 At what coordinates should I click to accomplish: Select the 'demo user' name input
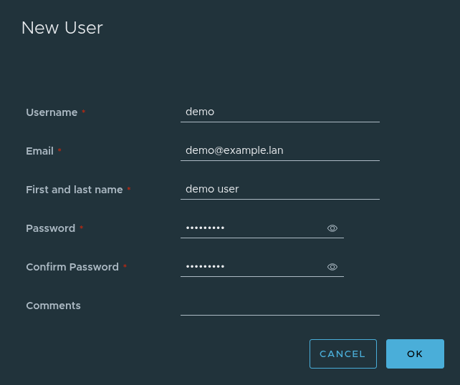[x=279, y=189]
